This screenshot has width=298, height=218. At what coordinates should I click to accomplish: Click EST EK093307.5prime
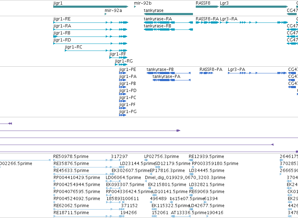[113, 188]
